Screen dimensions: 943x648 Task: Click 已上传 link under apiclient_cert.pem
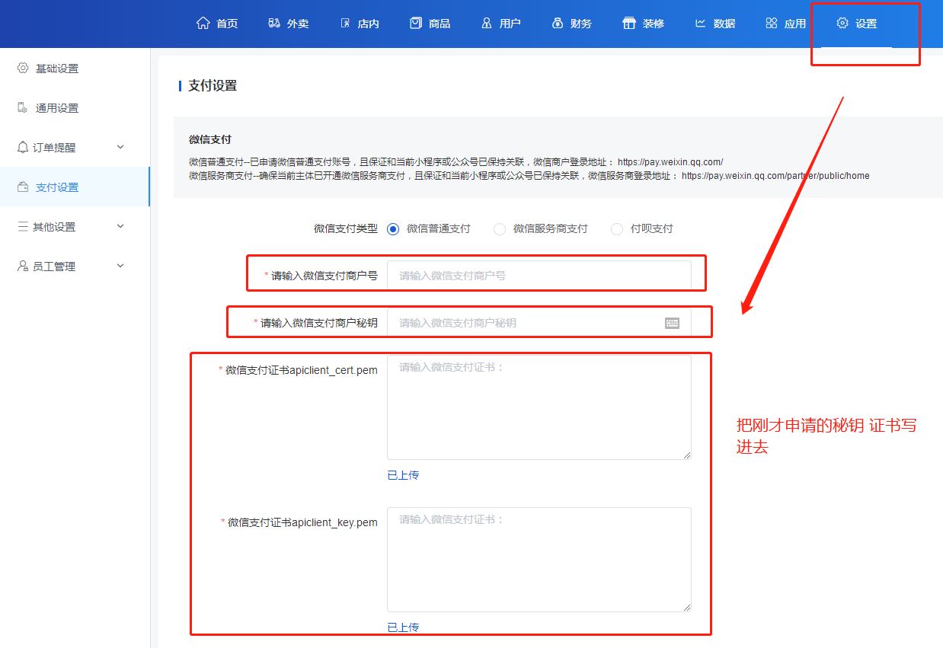pos(403,475)
